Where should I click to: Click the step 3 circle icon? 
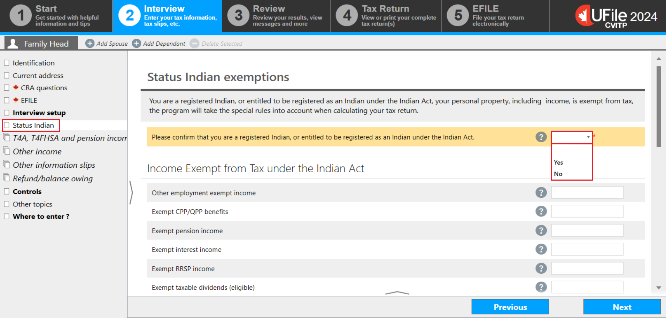pos(239,15)
